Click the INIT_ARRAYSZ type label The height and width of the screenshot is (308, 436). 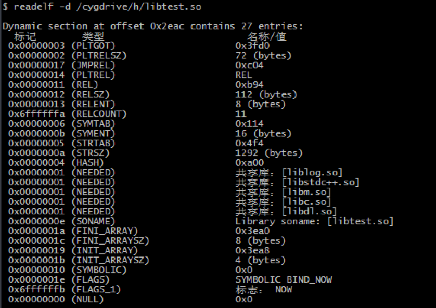tap(110, 260)
